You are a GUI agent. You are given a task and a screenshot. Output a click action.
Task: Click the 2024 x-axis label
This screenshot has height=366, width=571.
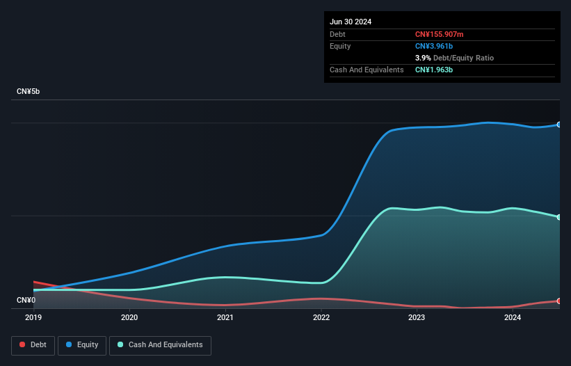pos(513,317)
